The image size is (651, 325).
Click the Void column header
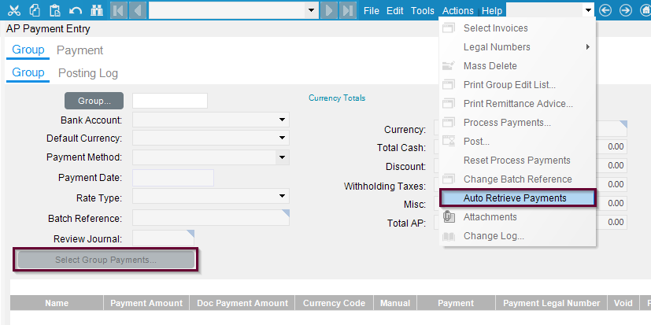(x=623, y=303)
